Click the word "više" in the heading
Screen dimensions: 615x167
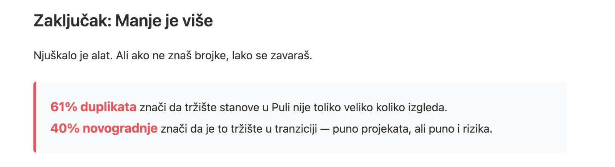click(198, 21)
